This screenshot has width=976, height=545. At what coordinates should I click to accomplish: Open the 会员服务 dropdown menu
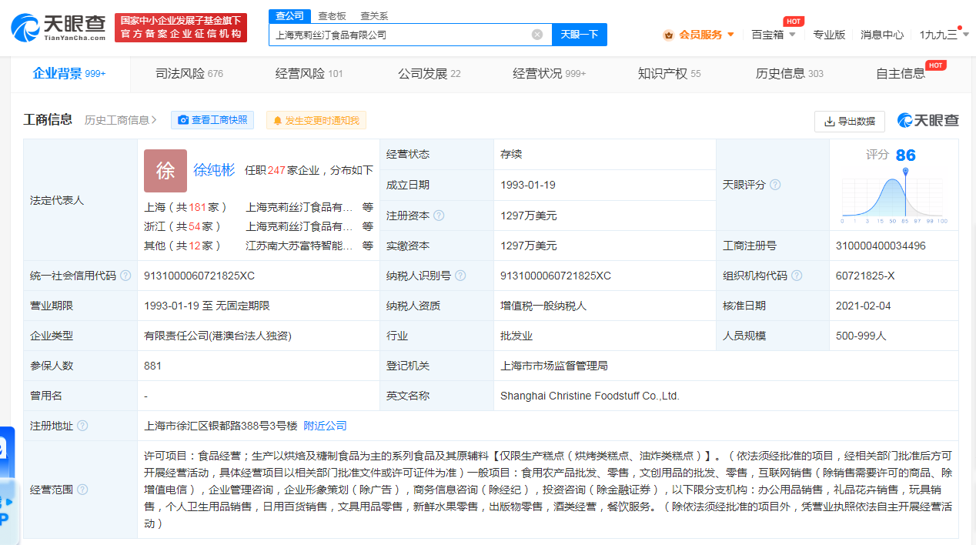tap(699, 35)
